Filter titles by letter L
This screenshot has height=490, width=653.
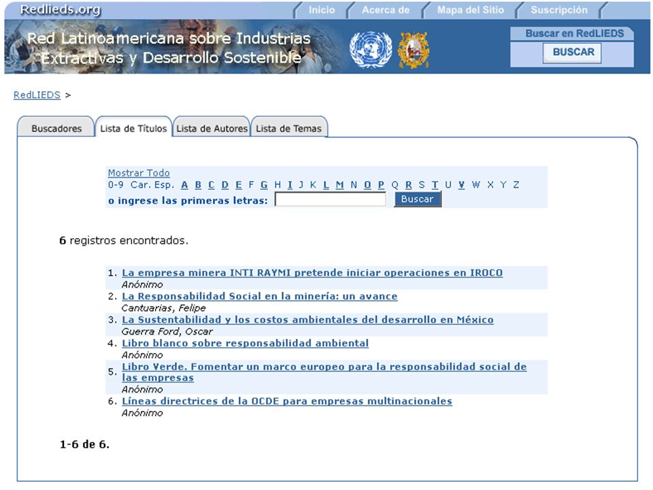(326, 185)
